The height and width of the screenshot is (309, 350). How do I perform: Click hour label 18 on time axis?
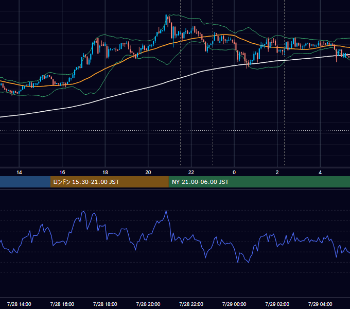tap(105, 173)
